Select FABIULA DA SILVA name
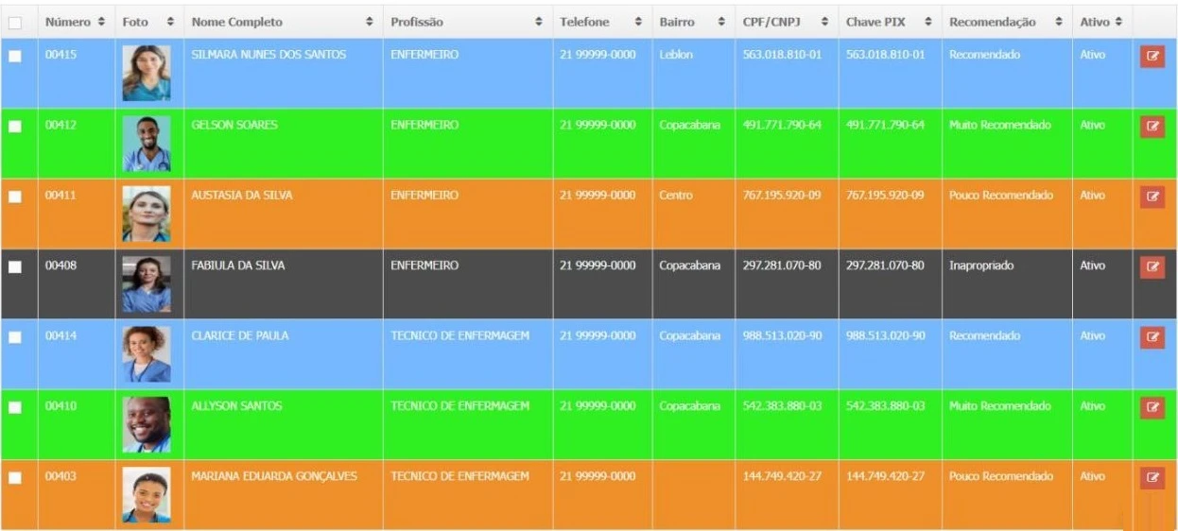1178x531 pixels. [238, 265]
